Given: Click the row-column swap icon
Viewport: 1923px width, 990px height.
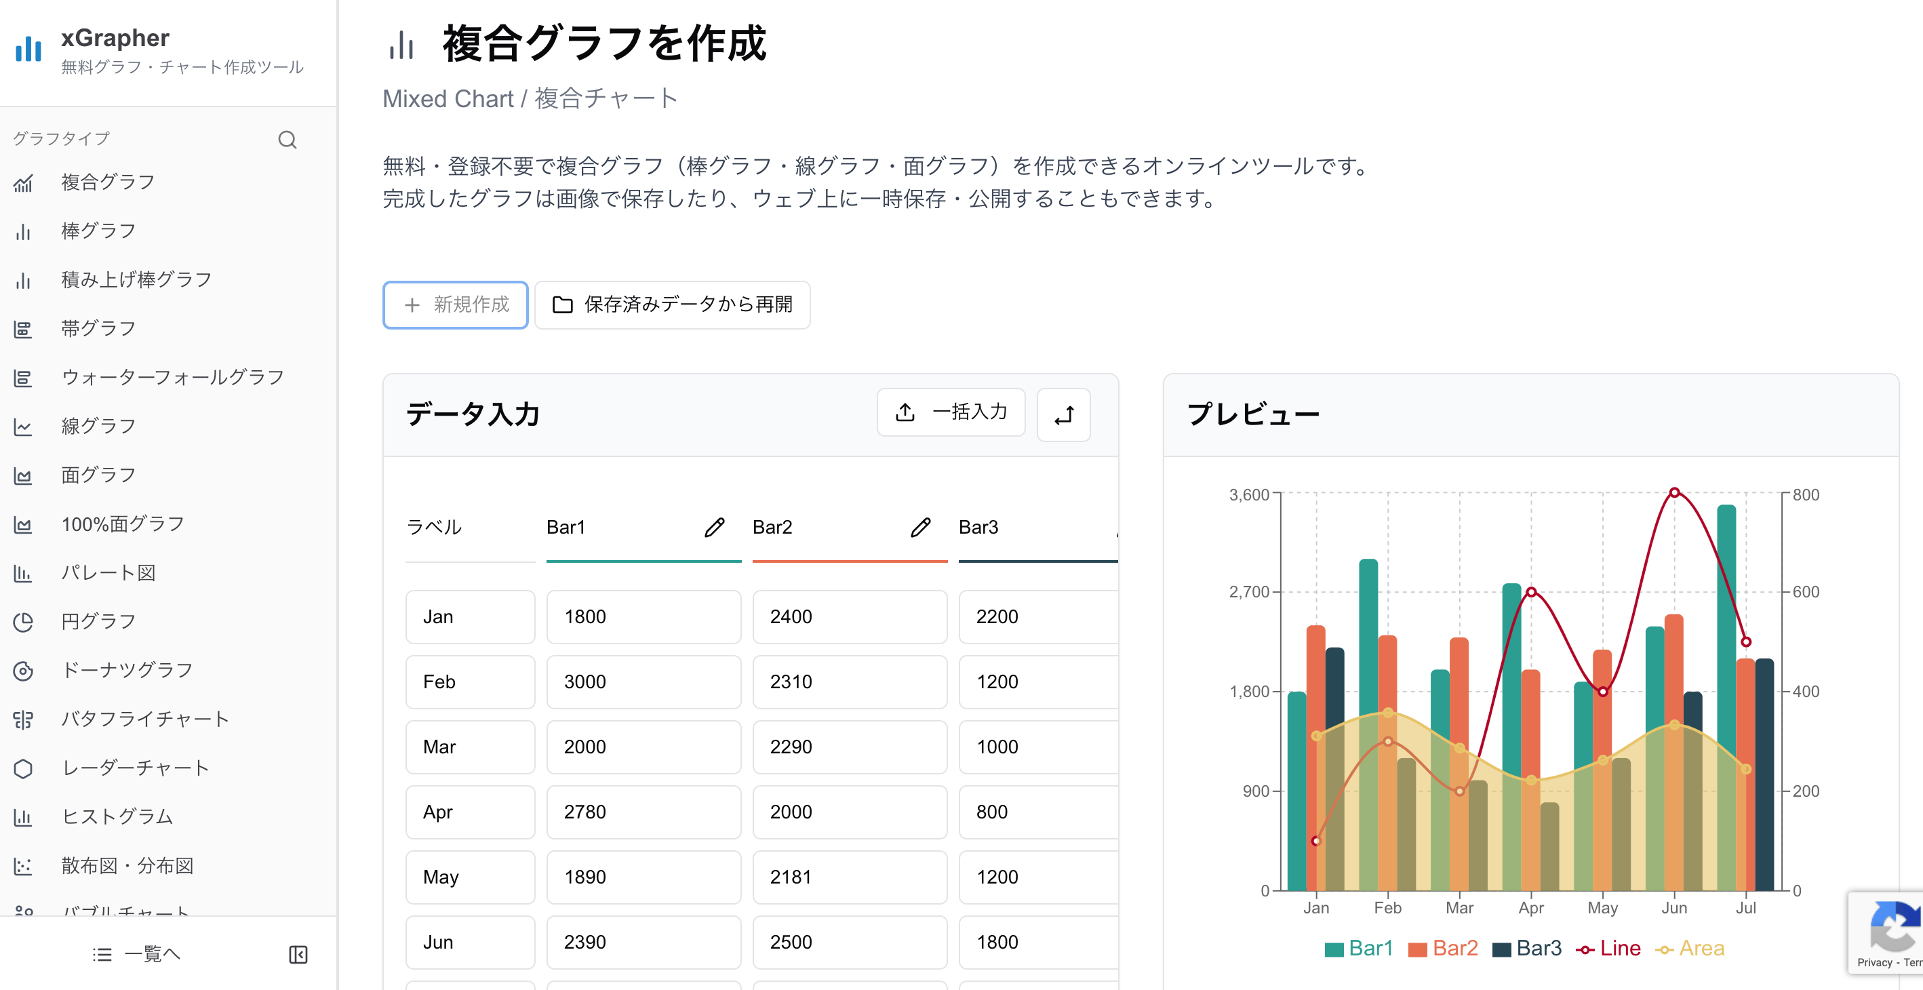Looking at the screenshot, I should (x=1064, y=414).
